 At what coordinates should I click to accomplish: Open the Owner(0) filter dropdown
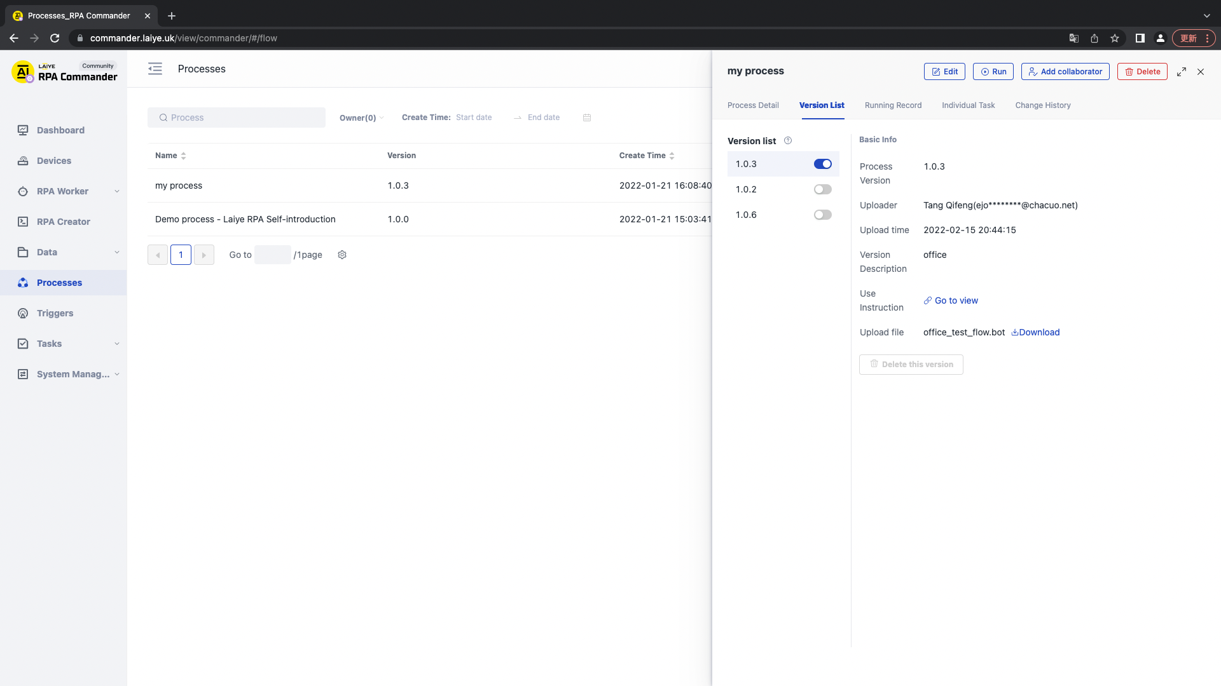click(x=361, y=118)
